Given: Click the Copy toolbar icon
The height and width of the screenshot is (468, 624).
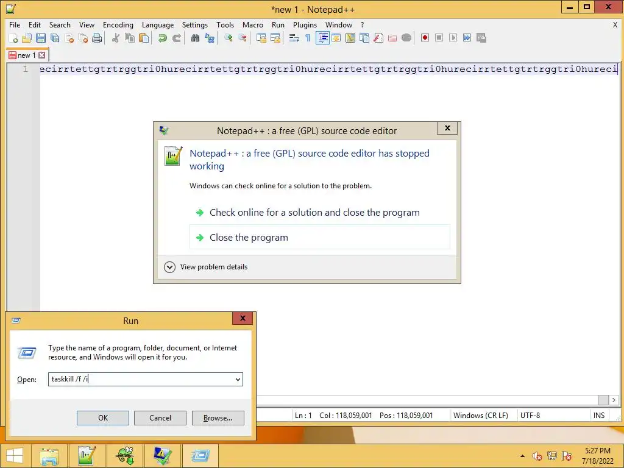Looking at the screenshot, I should pyautogui.click(x=130, y=38).
